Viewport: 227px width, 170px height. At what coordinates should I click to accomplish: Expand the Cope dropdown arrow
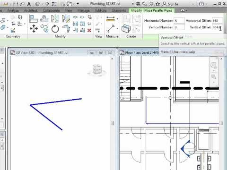(8, 21)
